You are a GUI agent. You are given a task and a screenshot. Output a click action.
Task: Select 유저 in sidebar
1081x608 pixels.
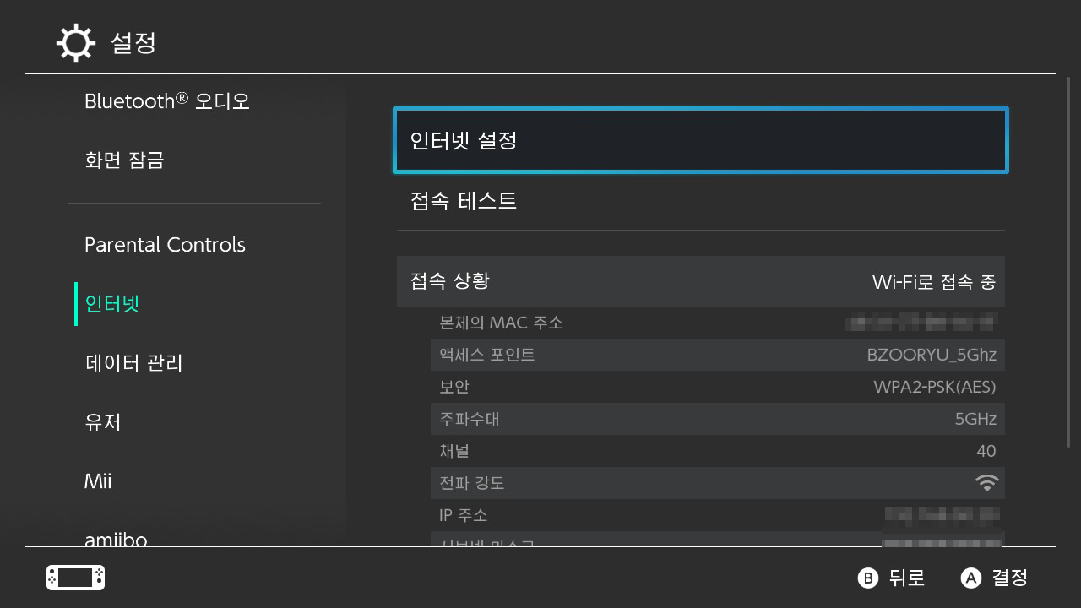click(103, 422)
